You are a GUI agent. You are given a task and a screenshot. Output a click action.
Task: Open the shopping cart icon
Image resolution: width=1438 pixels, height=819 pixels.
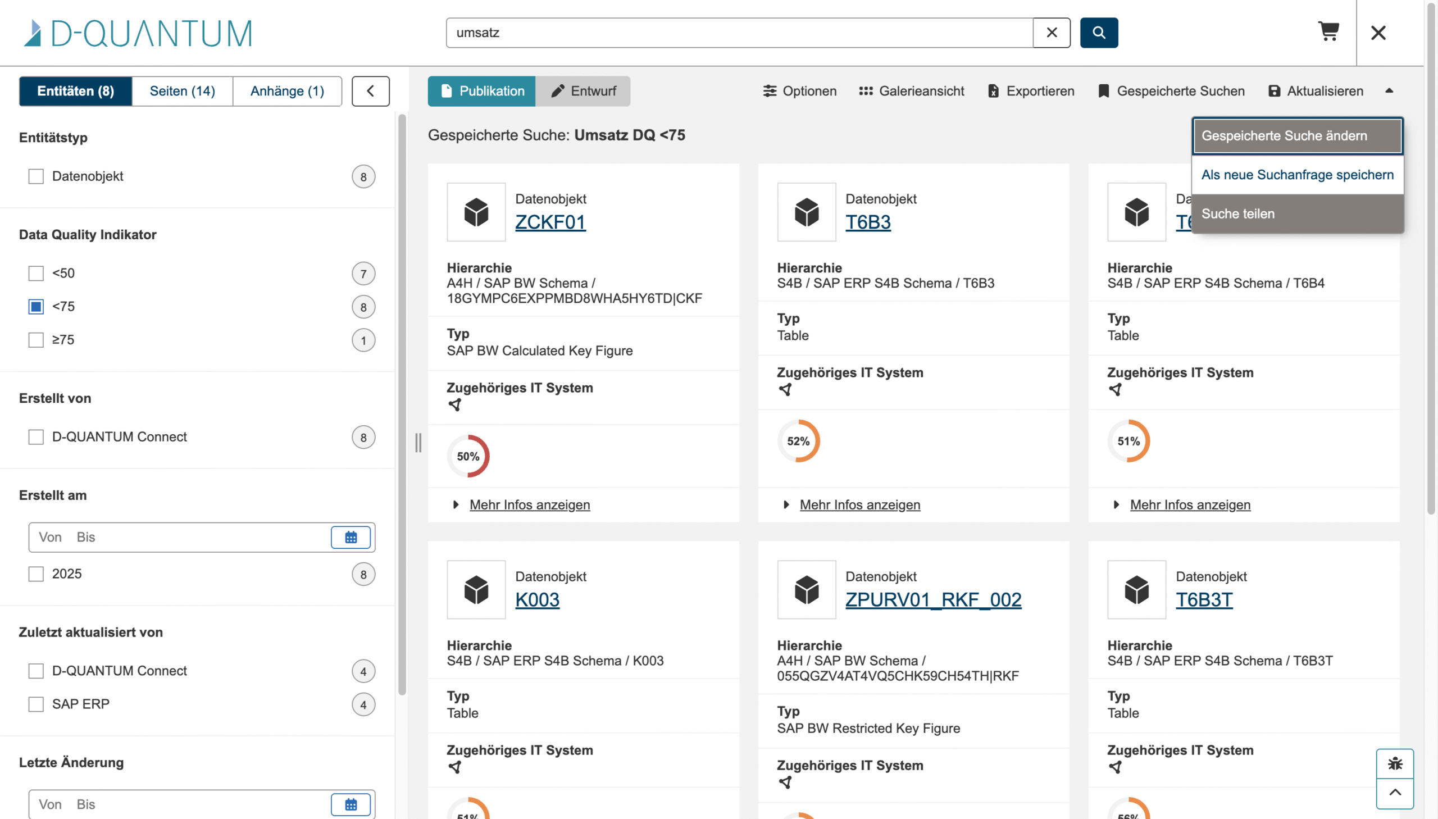(1328, 32)
